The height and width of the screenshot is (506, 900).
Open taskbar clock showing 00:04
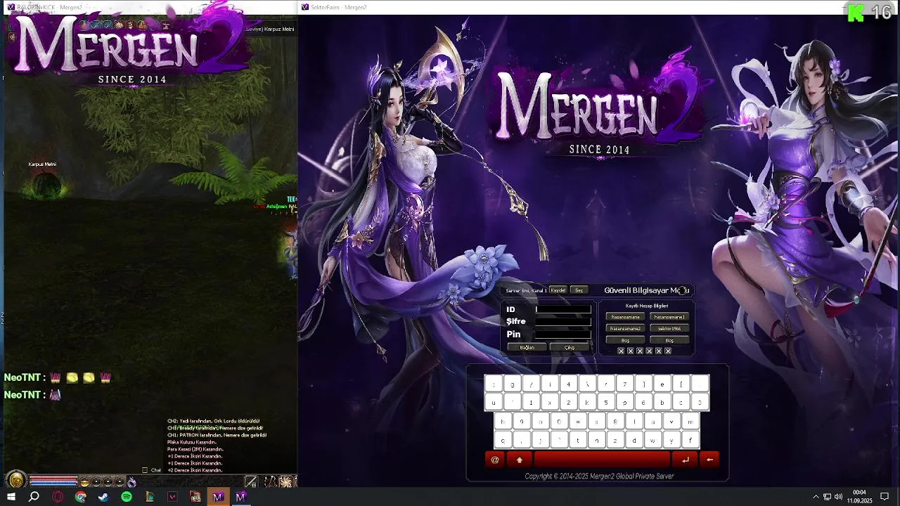click(x=859, y=497)
